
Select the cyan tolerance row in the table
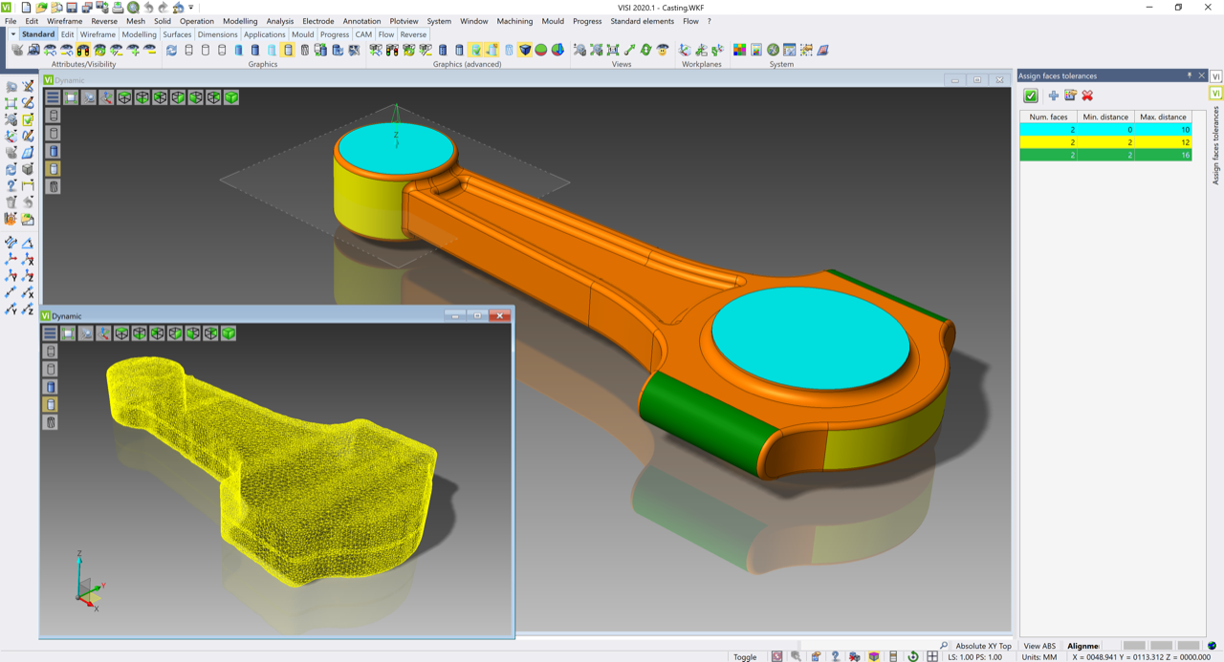click(1105, 129)
